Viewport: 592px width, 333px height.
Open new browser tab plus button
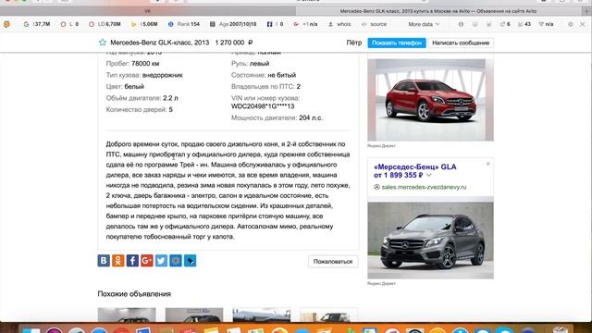click(586, 11)
